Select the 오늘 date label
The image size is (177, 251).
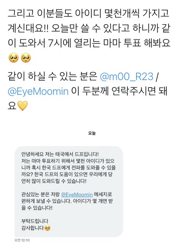[92, 133]
